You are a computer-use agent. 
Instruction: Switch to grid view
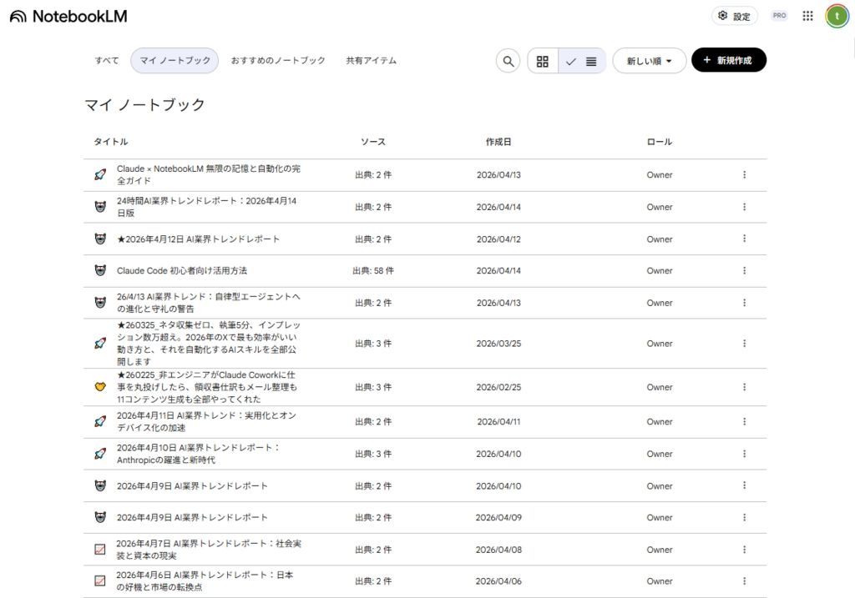[543, 61]
